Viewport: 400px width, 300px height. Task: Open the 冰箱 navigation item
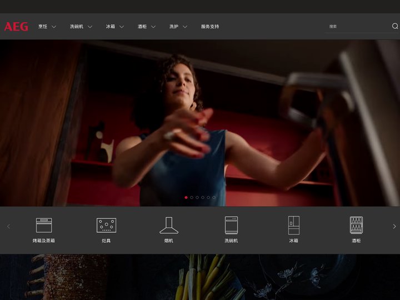(111, 27)
